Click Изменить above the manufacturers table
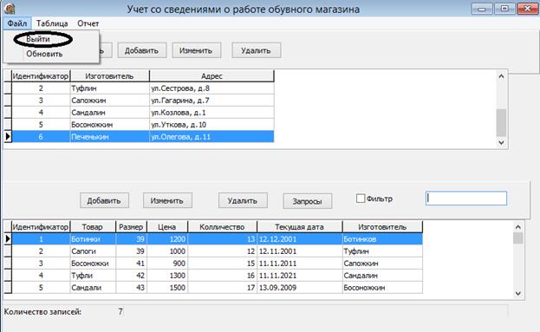540x332 pixels. (196, 50)
